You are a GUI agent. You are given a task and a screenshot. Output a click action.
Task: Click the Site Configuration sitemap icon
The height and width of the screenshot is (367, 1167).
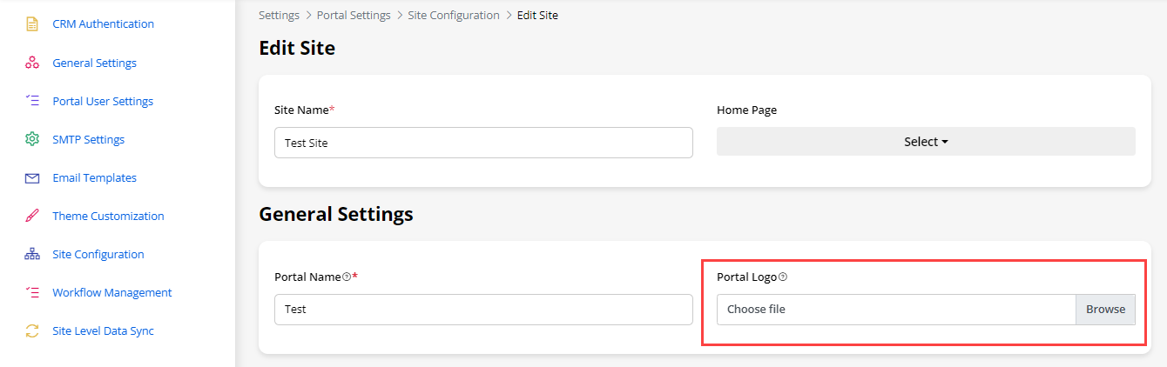[32, 254]
